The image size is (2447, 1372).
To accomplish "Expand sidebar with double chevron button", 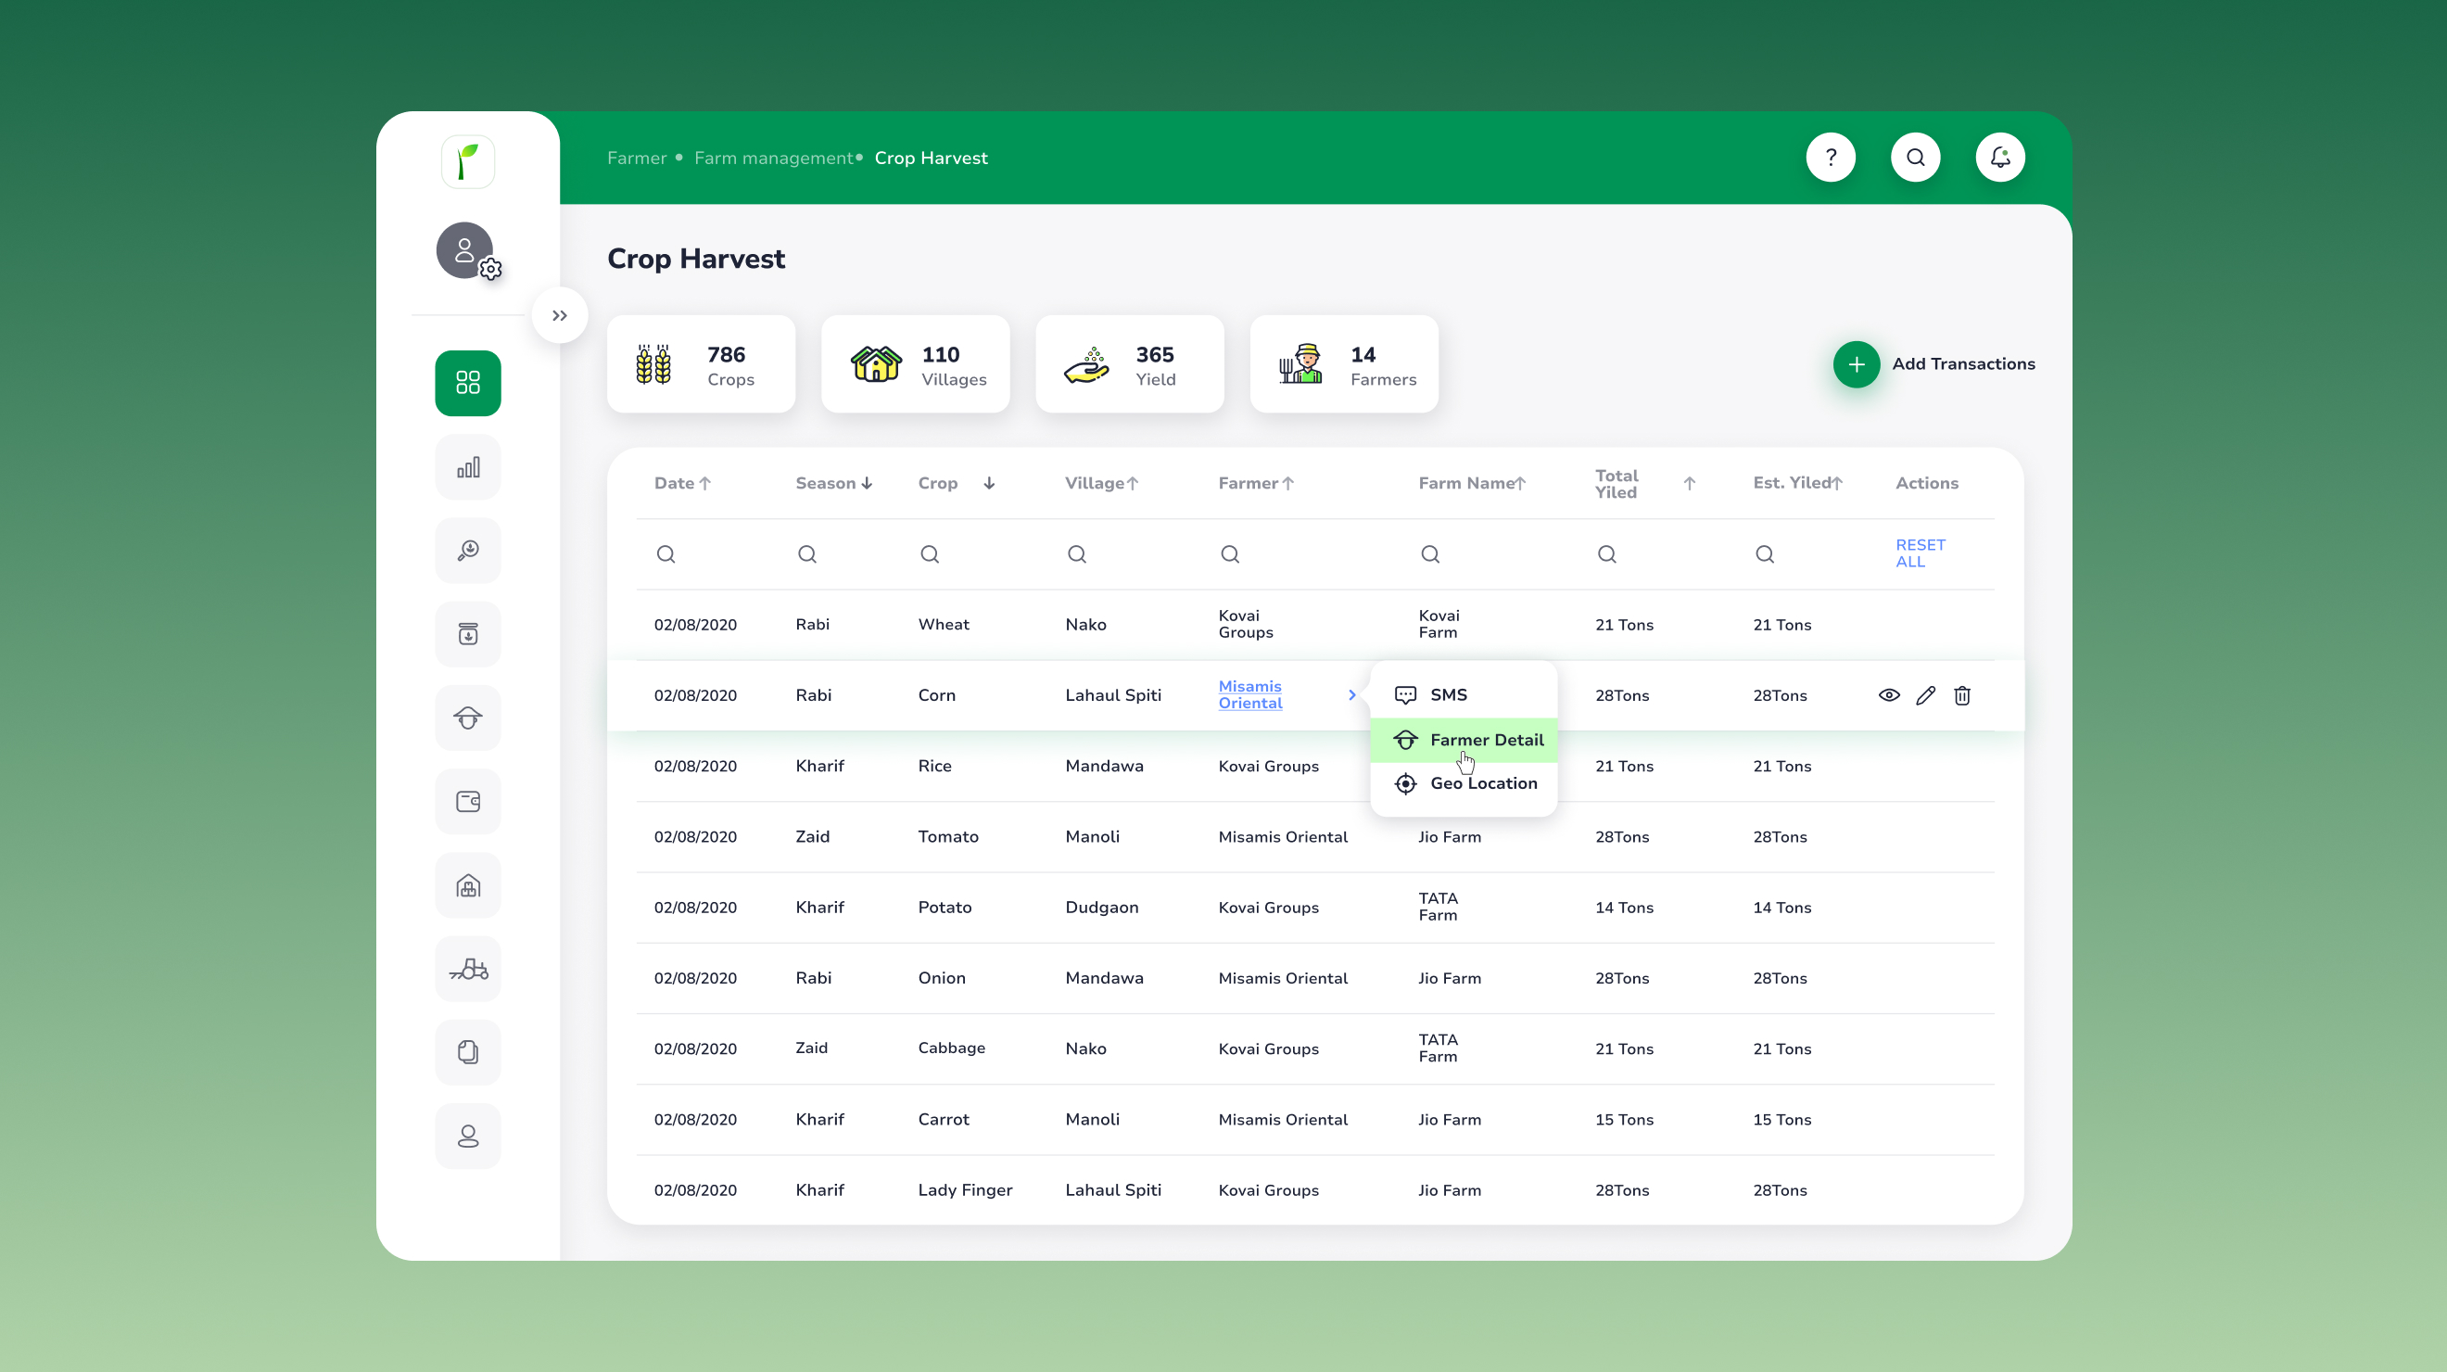I will click(560, 315).
